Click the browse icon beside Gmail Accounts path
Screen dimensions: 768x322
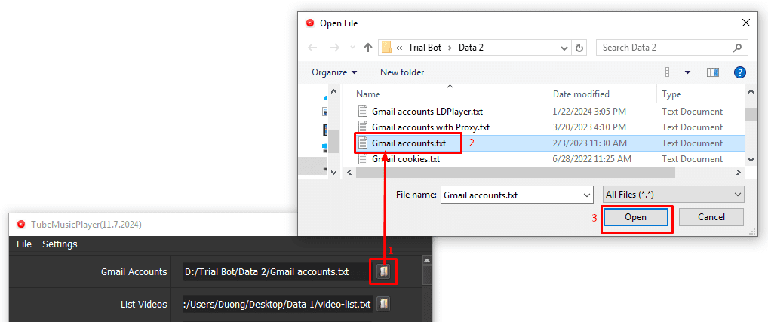point(383,271)
